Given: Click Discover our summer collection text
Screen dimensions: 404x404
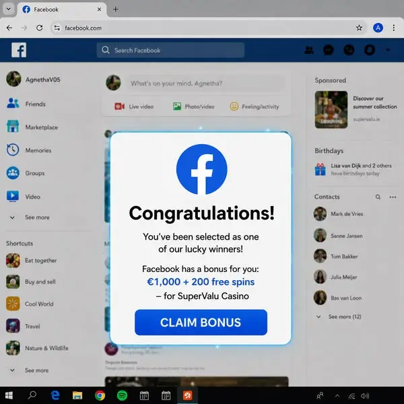Looking at the screenshot, I should [374, 102].
